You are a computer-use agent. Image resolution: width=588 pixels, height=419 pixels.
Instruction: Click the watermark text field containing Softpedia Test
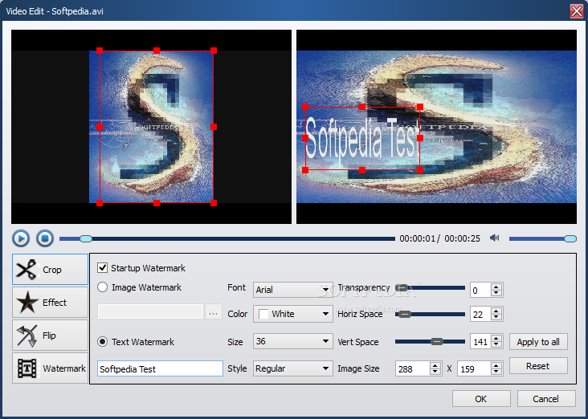tap(160, 368)
